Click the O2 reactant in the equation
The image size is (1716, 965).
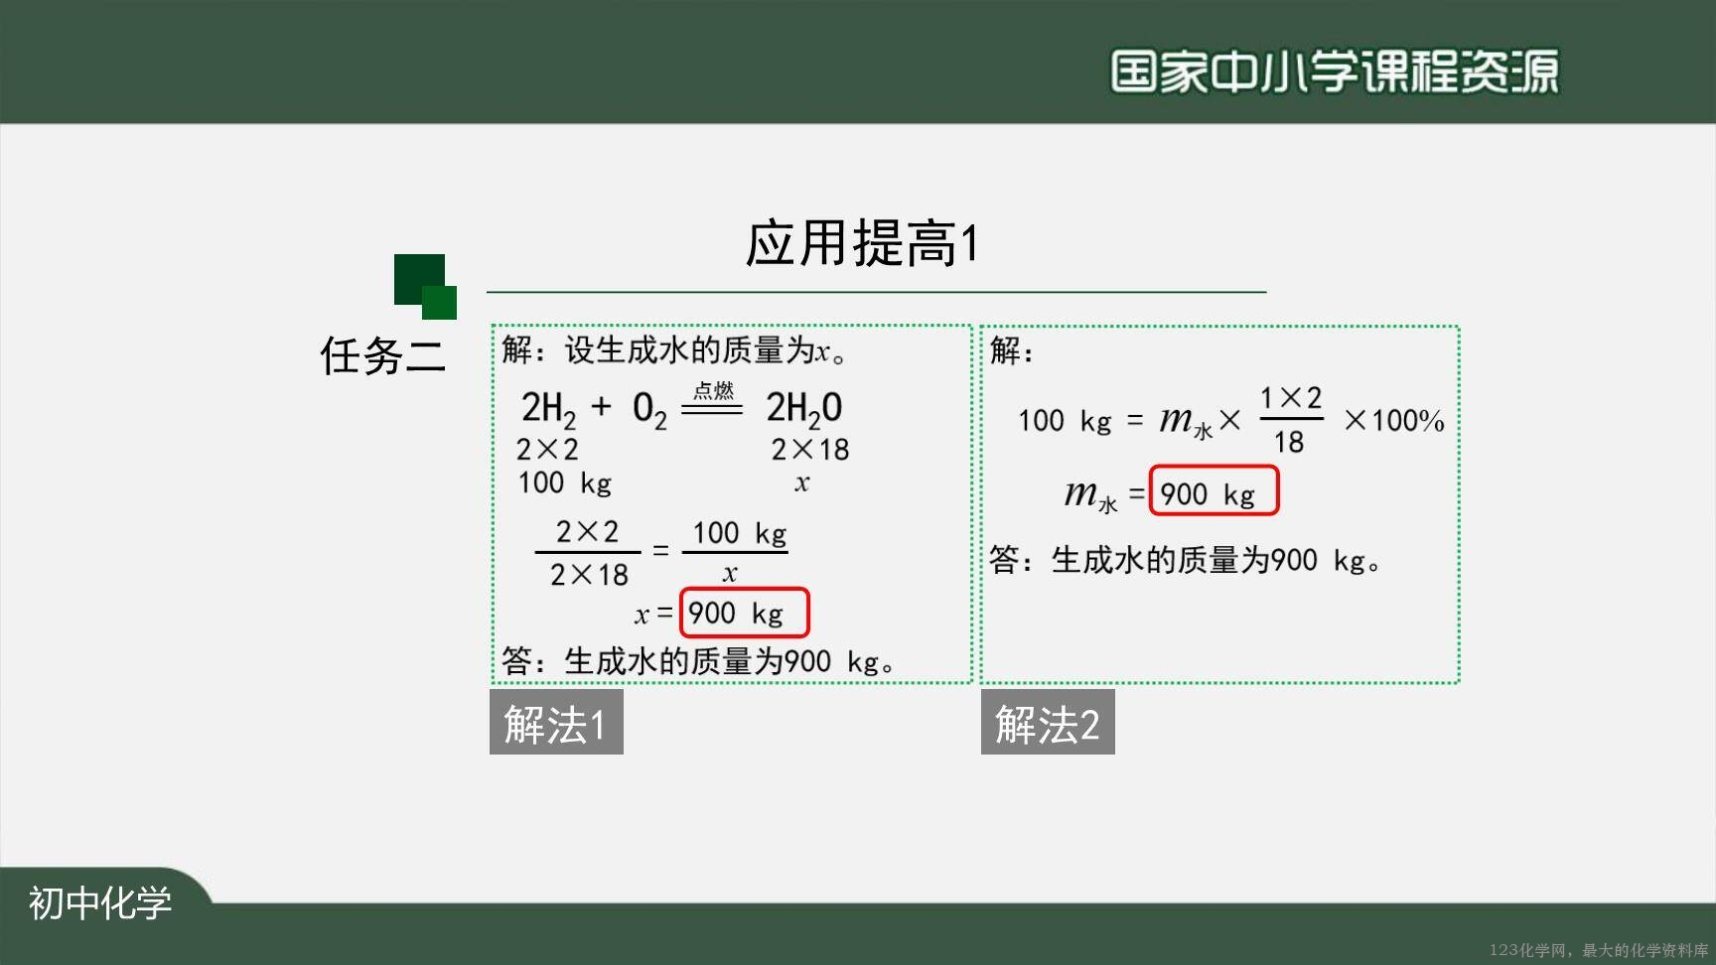pos(649,409)
